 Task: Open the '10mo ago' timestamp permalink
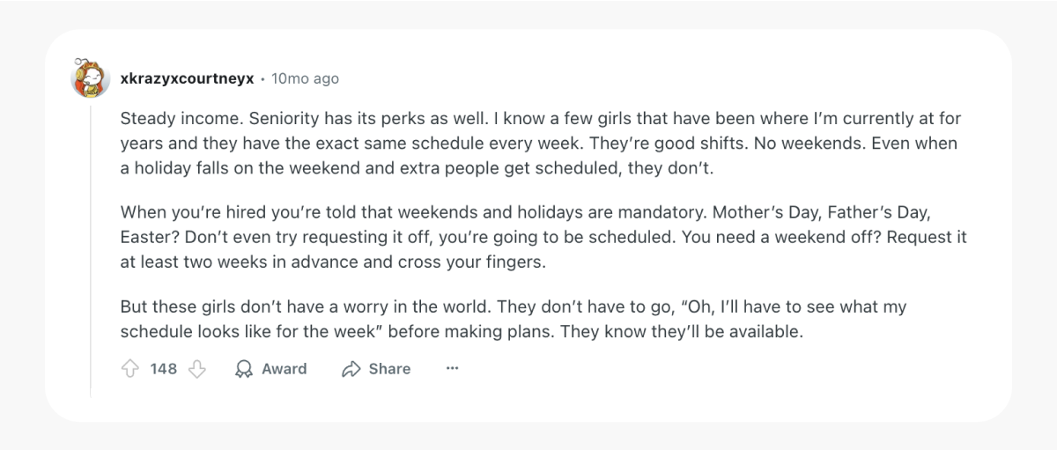pos(305,78)
